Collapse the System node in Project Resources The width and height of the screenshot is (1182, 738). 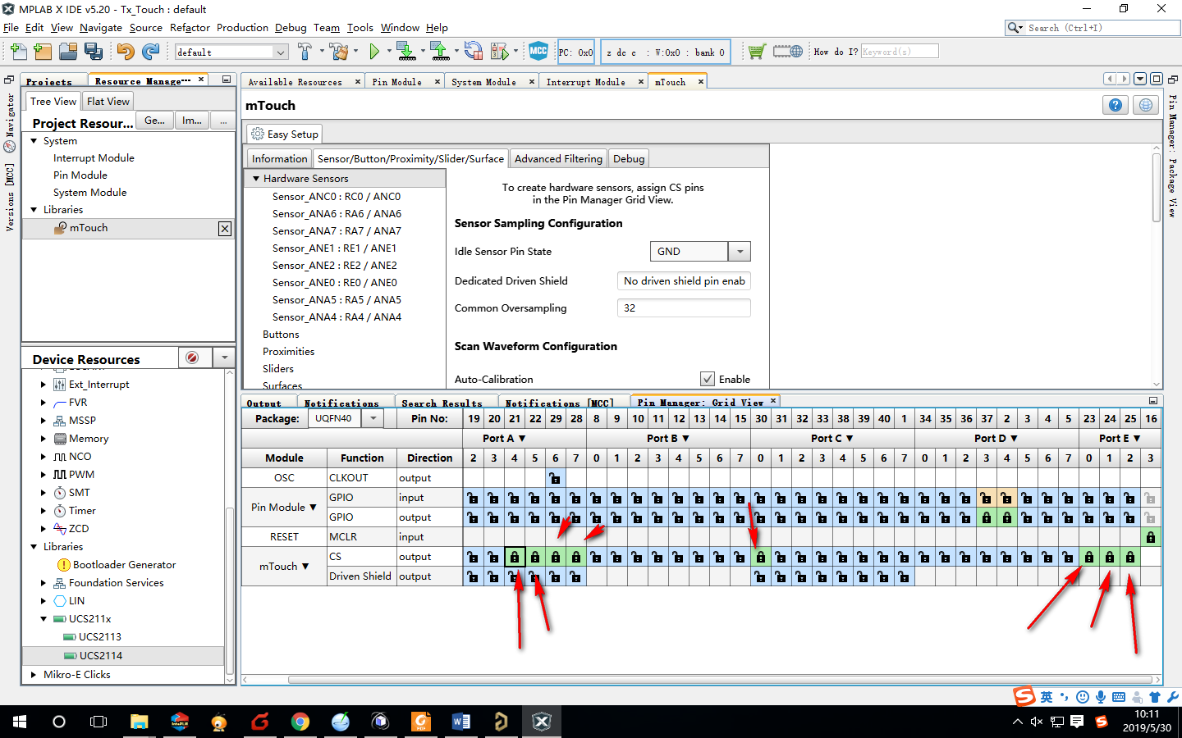point(34,141)
